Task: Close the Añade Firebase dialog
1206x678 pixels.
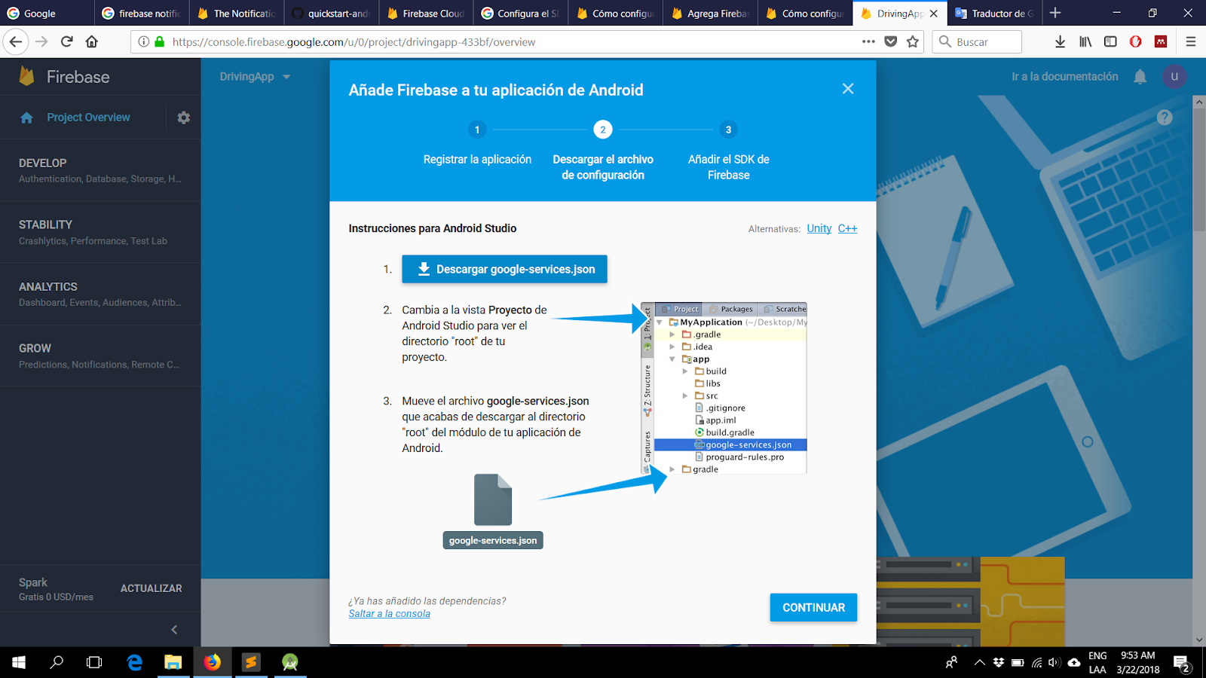Action: pos(848,89)
